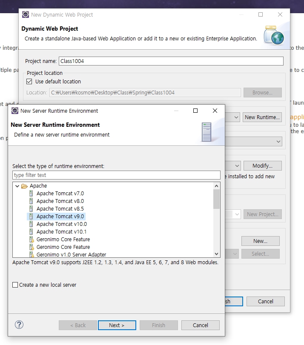Click the Apache Tomcat v10.0 server icon
Screen dimensions: 304x345
pos(31,224)
